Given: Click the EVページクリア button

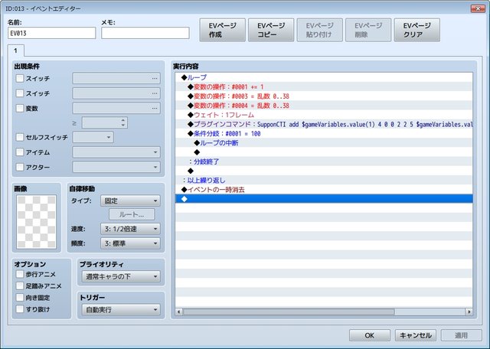Looking at the screenshot, I should click(x=416, y=30).
